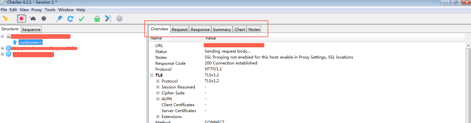This screenshot has width=471, height=123.
Task: Expand the ALPN node
Action: point(158,99)
